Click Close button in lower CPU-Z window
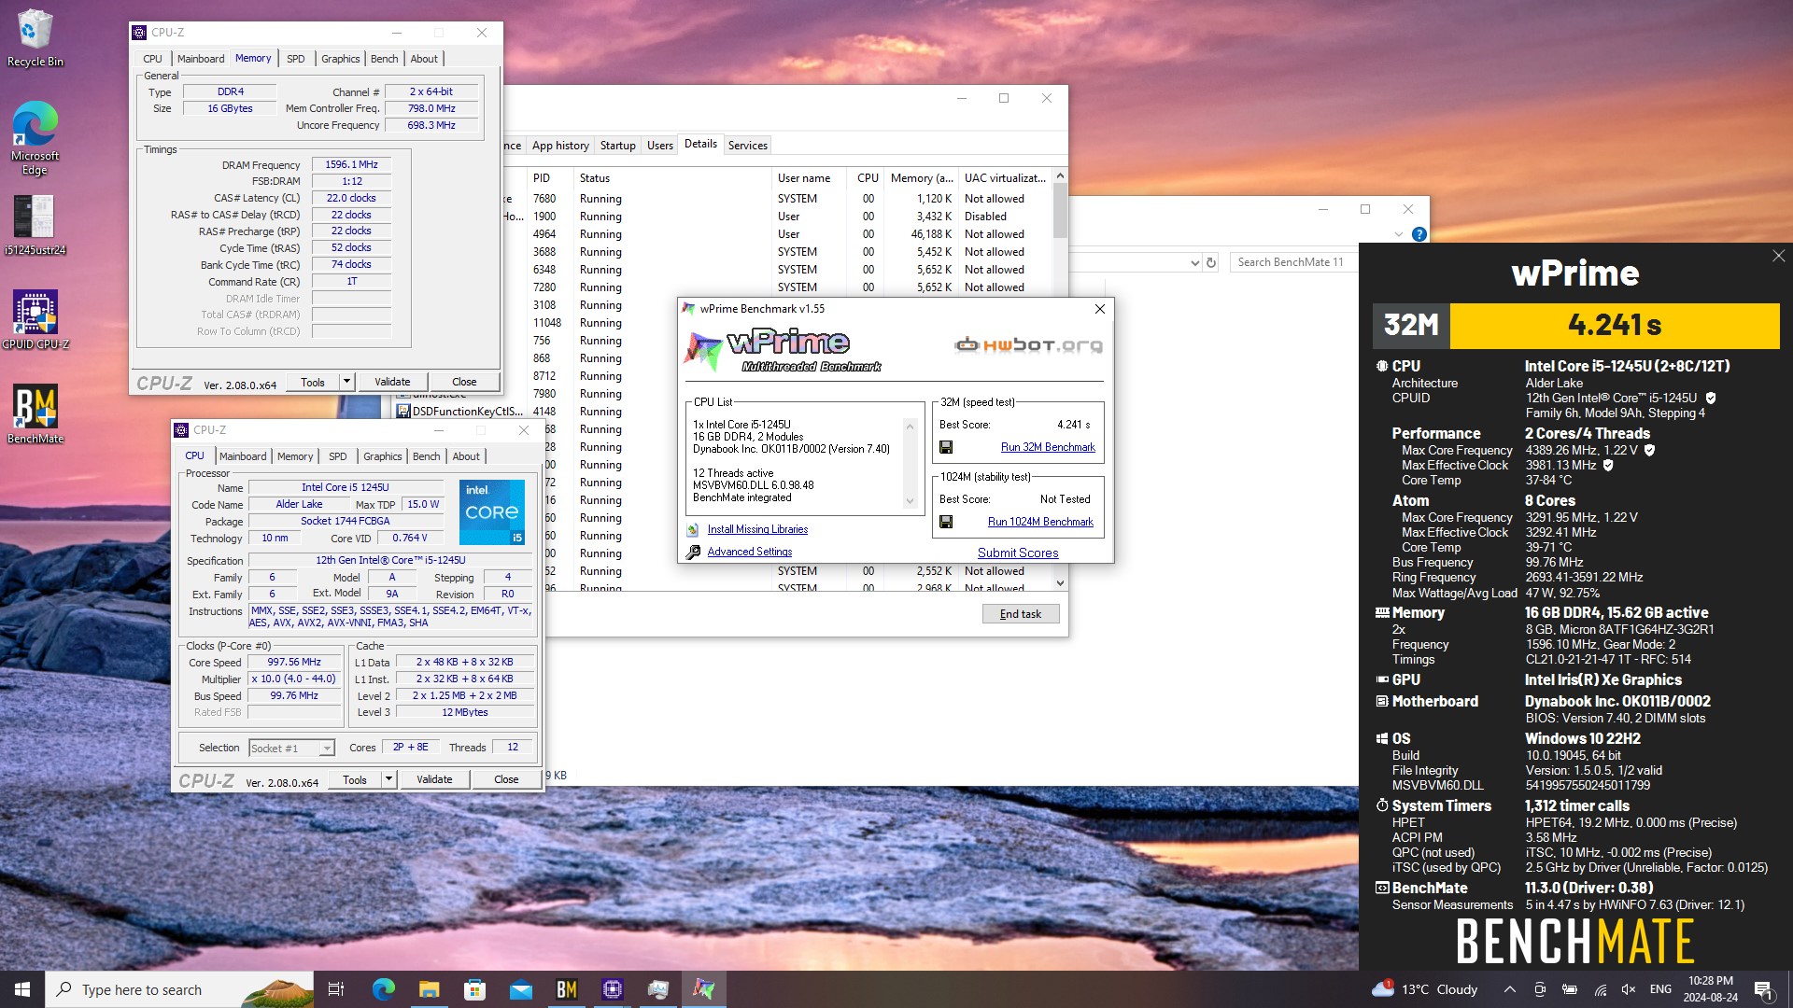Screen dimensions: 1793x1008 point(506,779)
